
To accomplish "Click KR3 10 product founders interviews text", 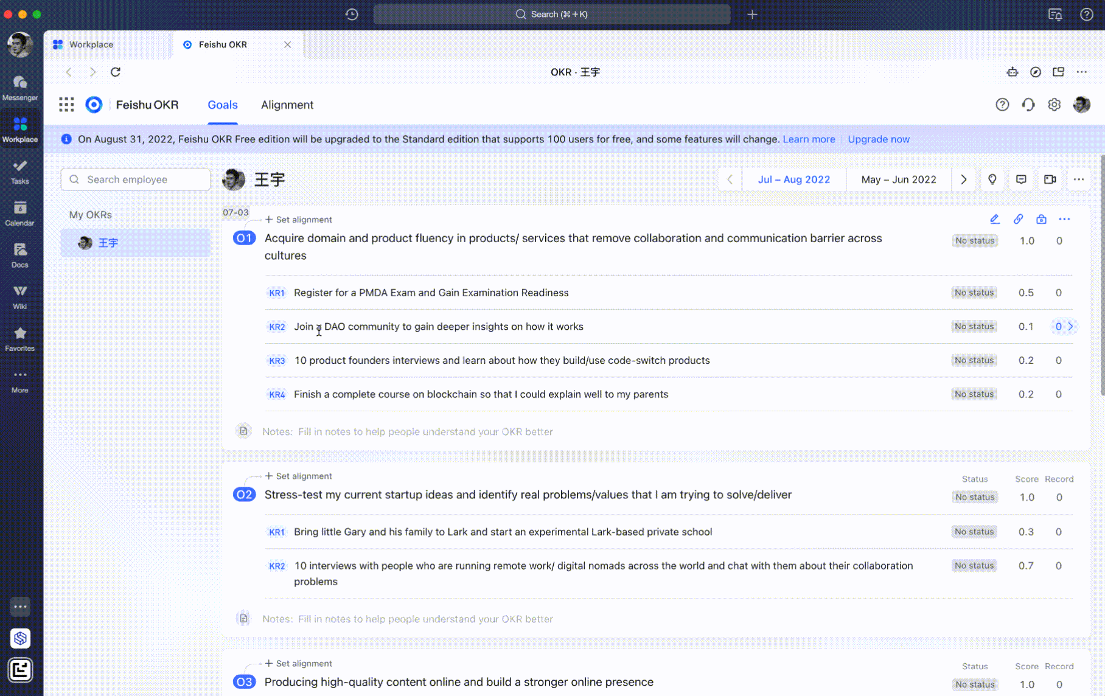I will [502, 361].
